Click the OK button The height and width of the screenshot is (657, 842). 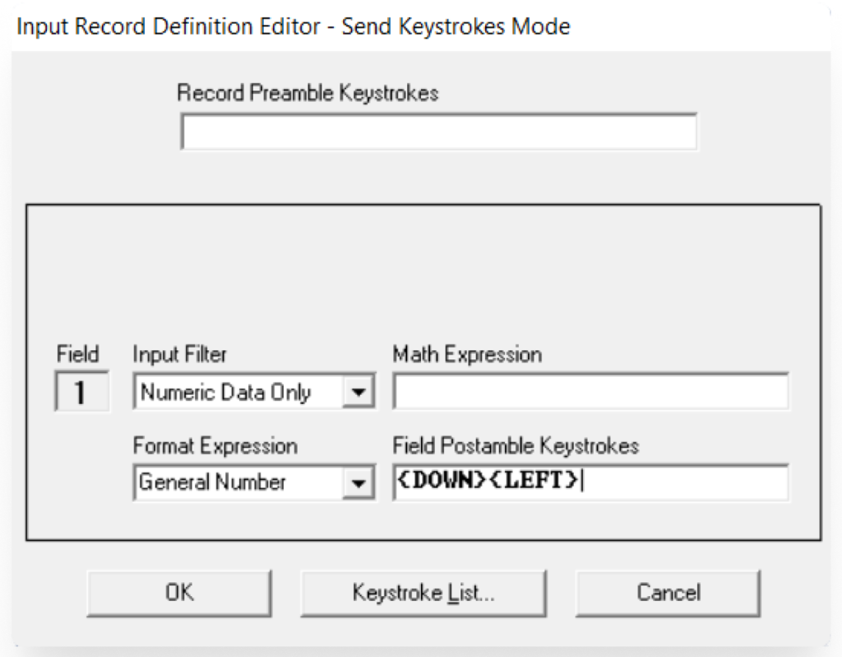click(x=179, y=592)
